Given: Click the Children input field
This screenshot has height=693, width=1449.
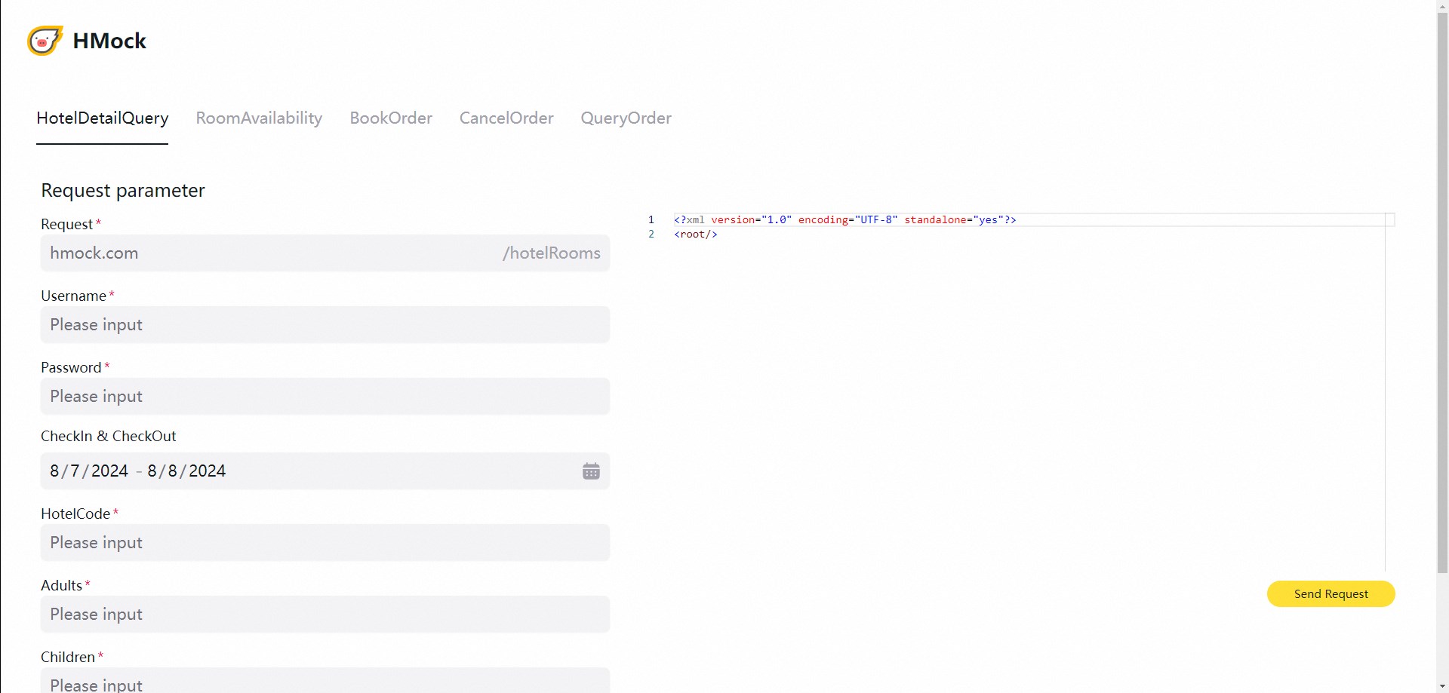Looking at the screenshot, I should point(325,682).
